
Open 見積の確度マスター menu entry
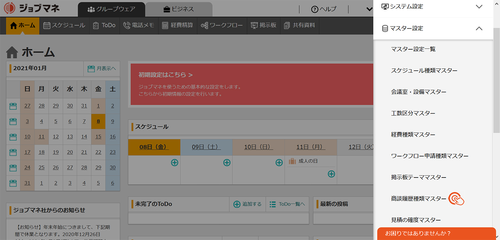(416, 220)
